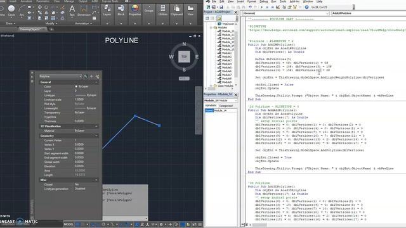Collapse the 3D Visualization section
The image size is (406, 228).
click(x=96, y=127)
